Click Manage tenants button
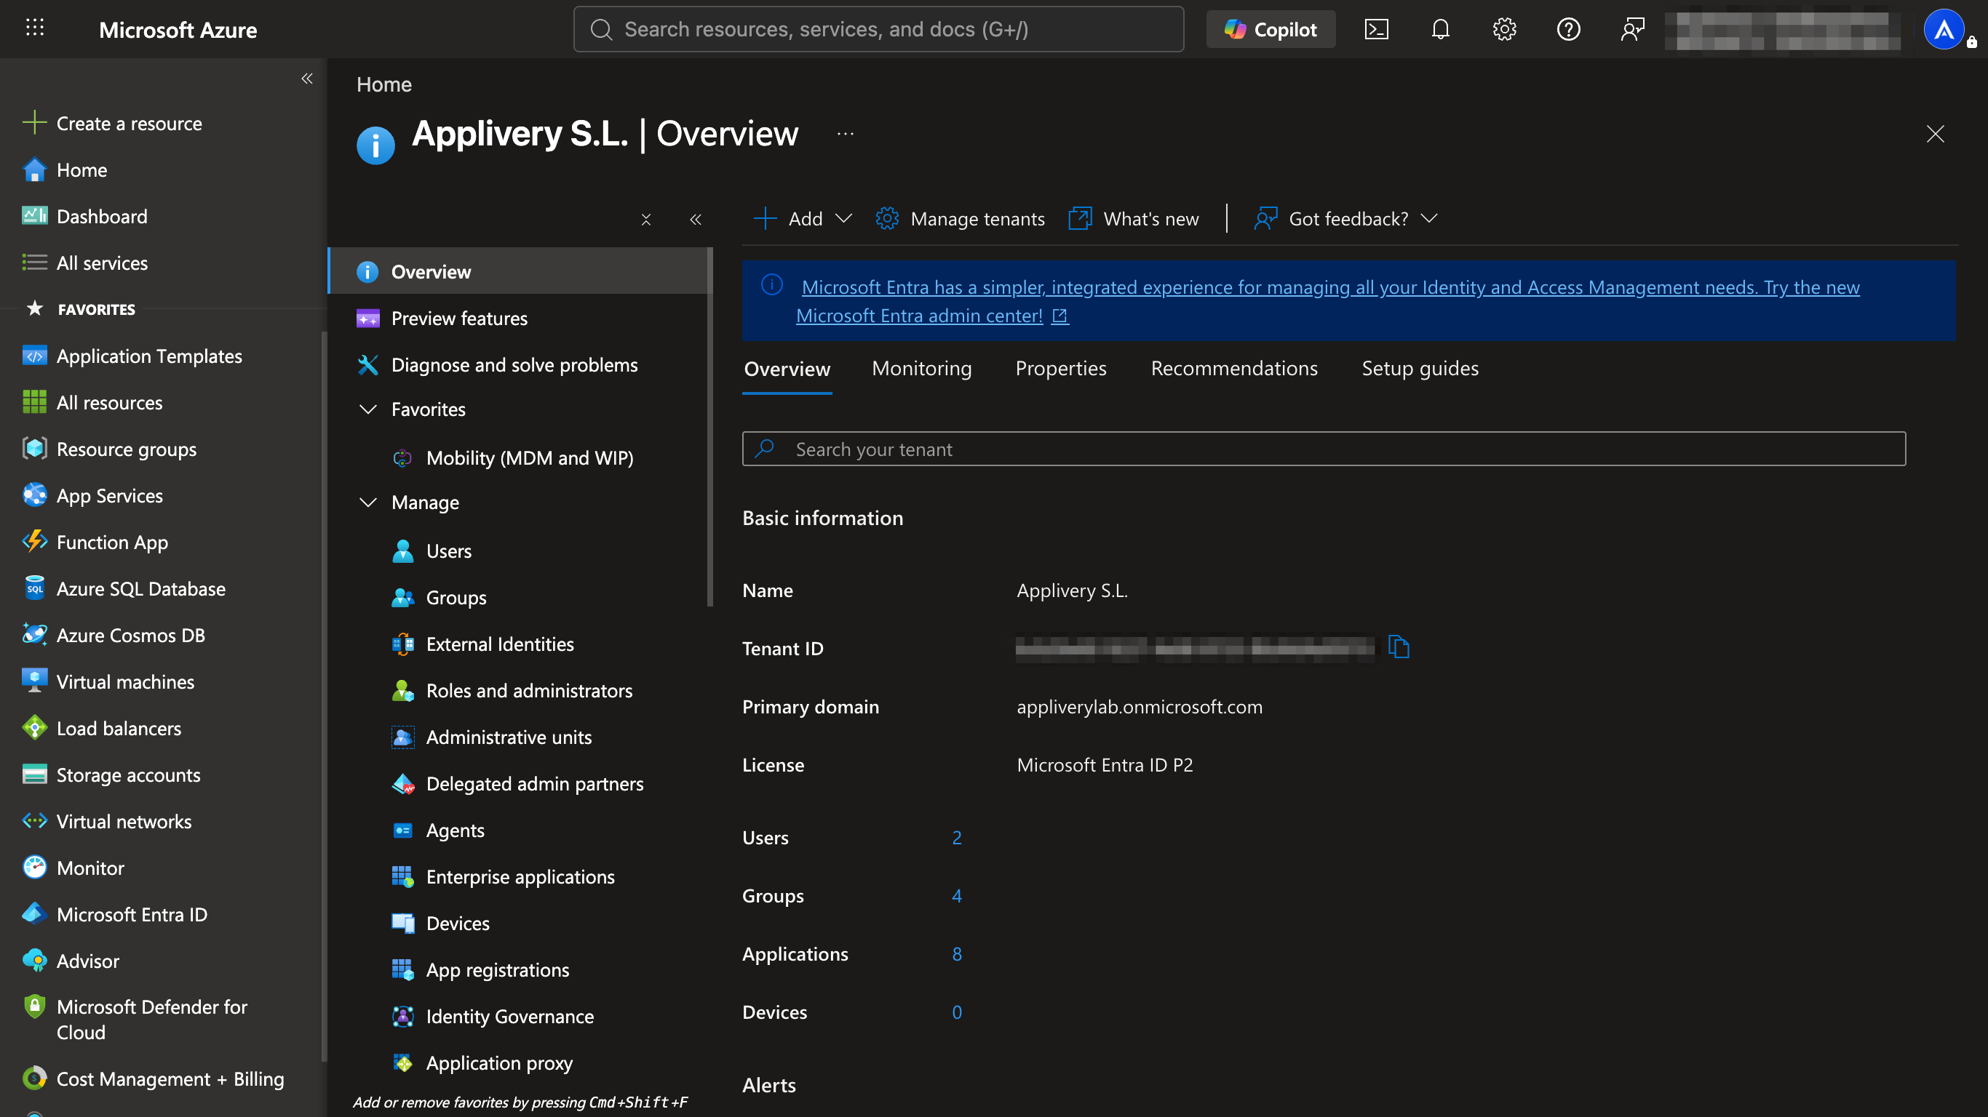Image resolution: width=1988 pixels, height=1117 pixels. click(x=960, y=218)
